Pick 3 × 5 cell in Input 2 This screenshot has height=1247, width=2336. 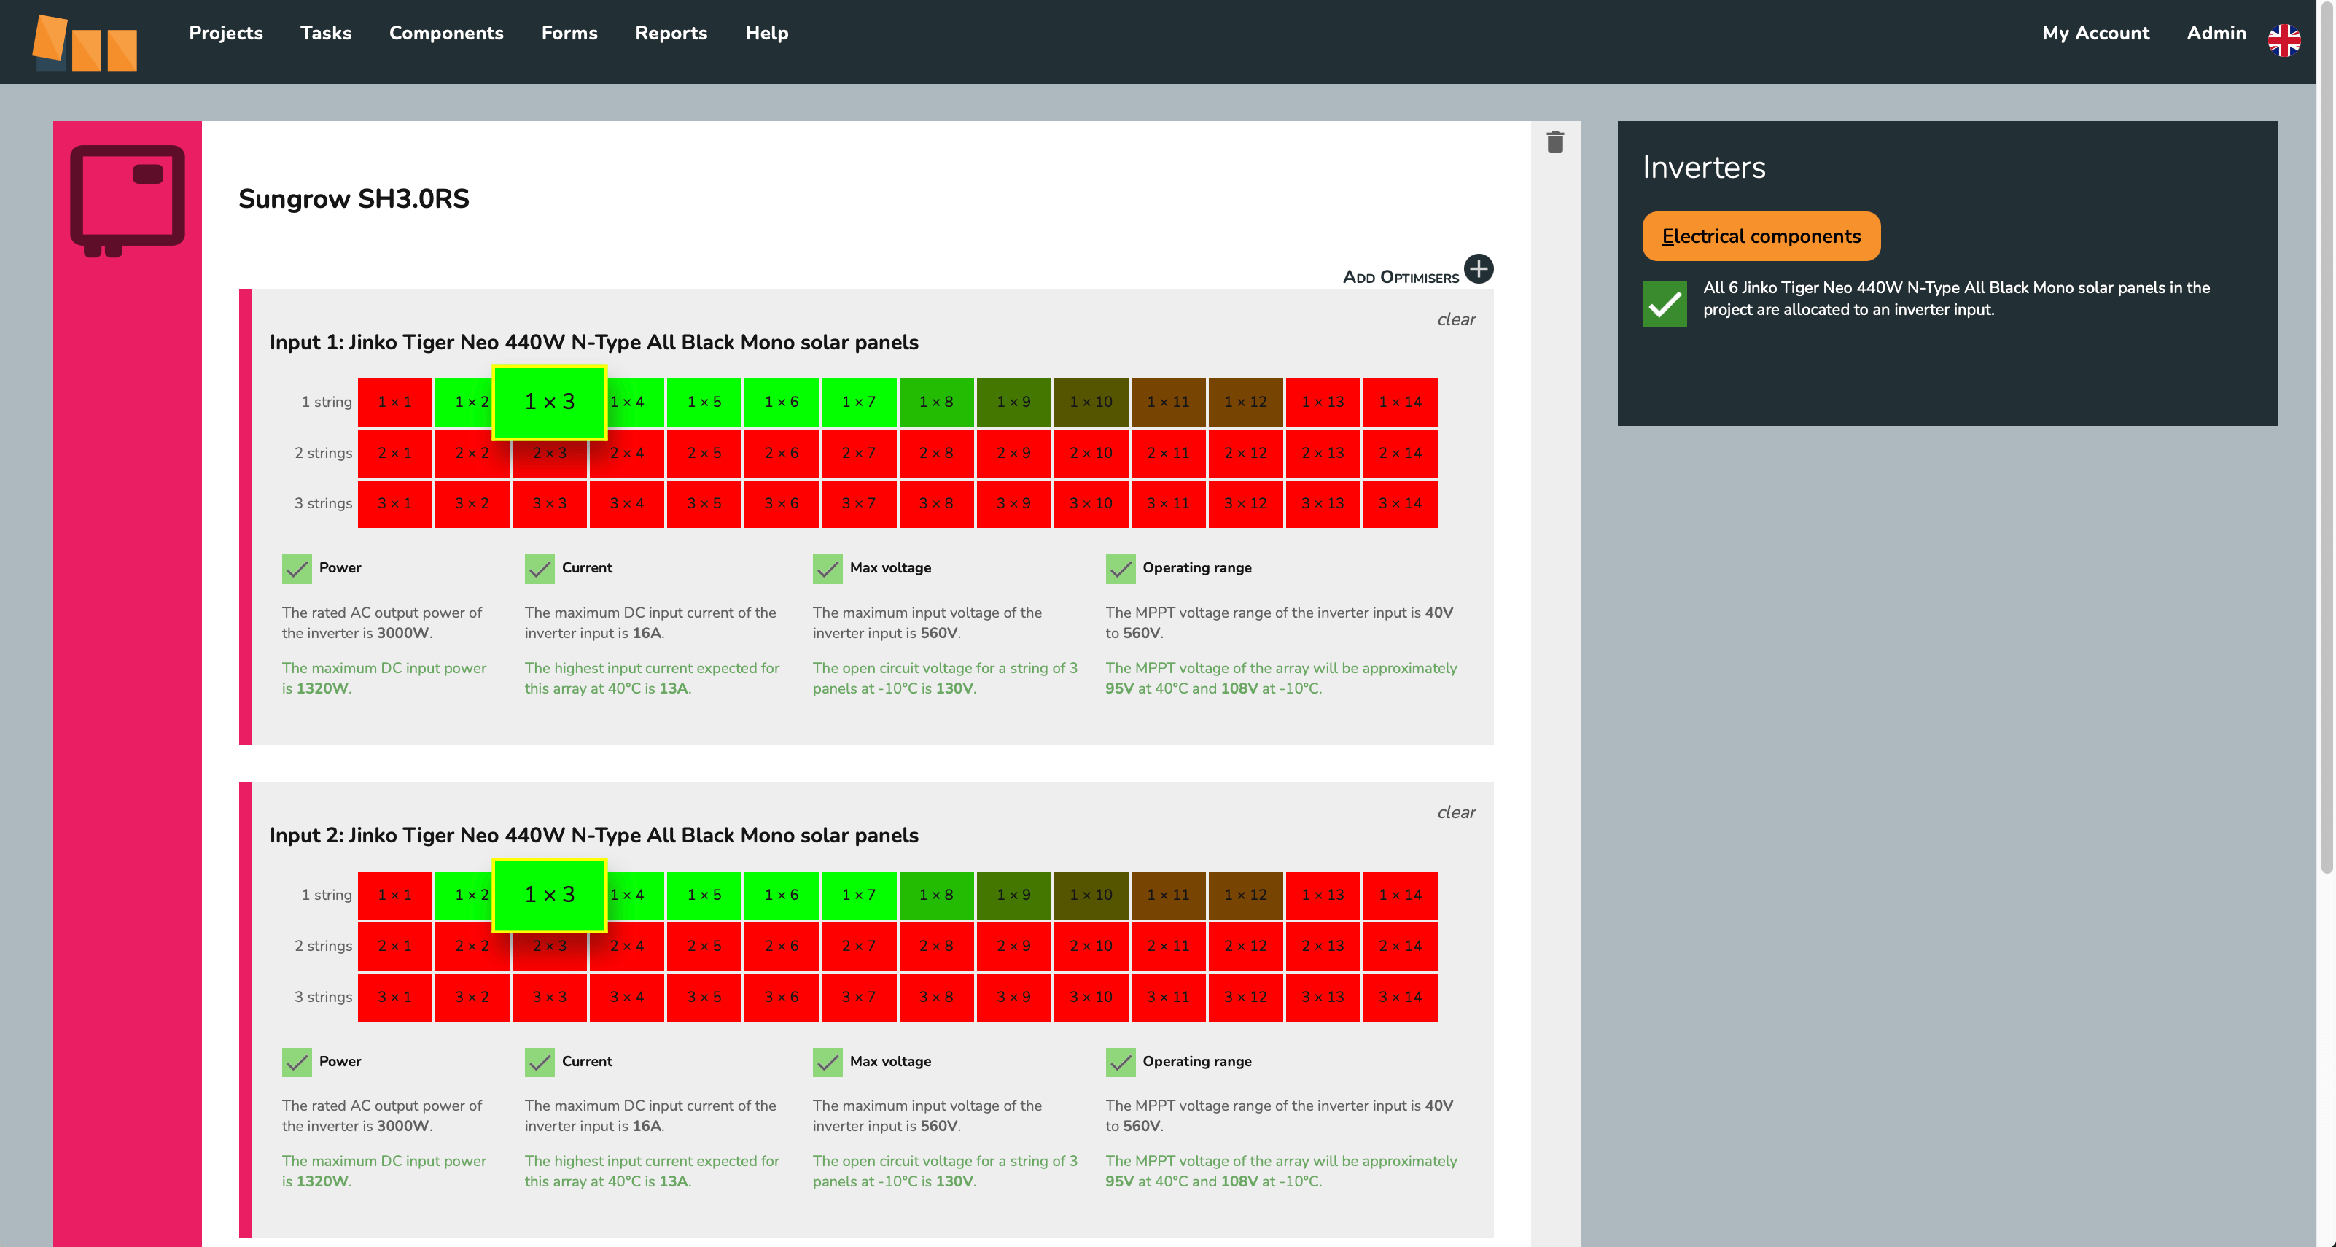[x=704, y=997]
